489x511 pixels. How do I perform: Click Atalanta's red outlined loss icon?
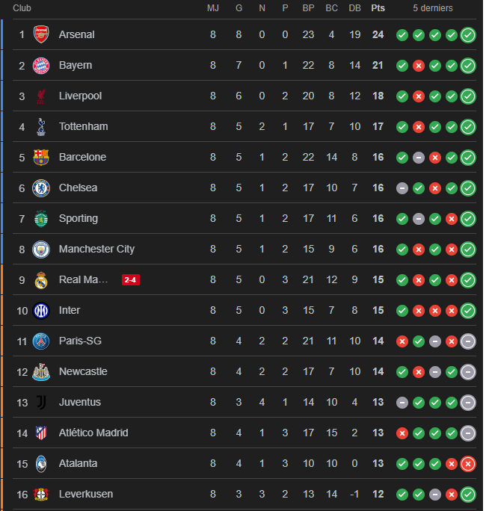(468, 463)
